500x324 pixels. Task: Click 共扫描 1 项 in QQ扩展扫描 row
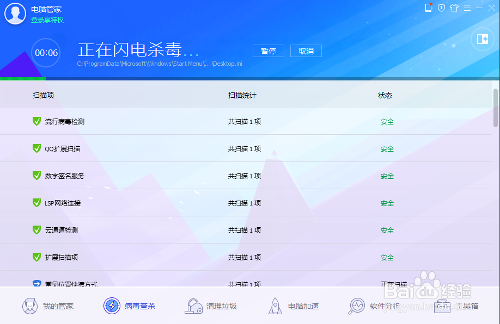(245, 148)
